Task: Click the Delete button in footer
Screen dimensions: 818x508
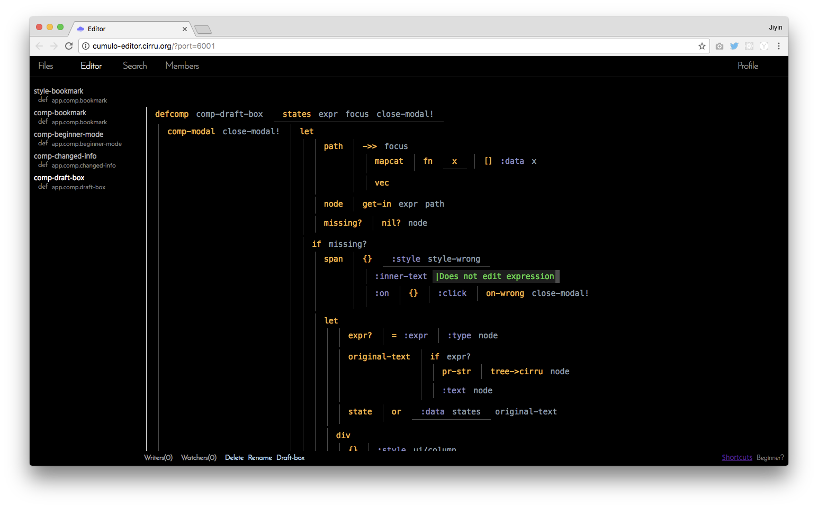Action: click(234, 458)
